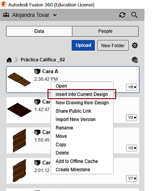Select Create Milestone
Image resolution: width=167 pixels, height=191 pixels.
click(x=82, y=170)
